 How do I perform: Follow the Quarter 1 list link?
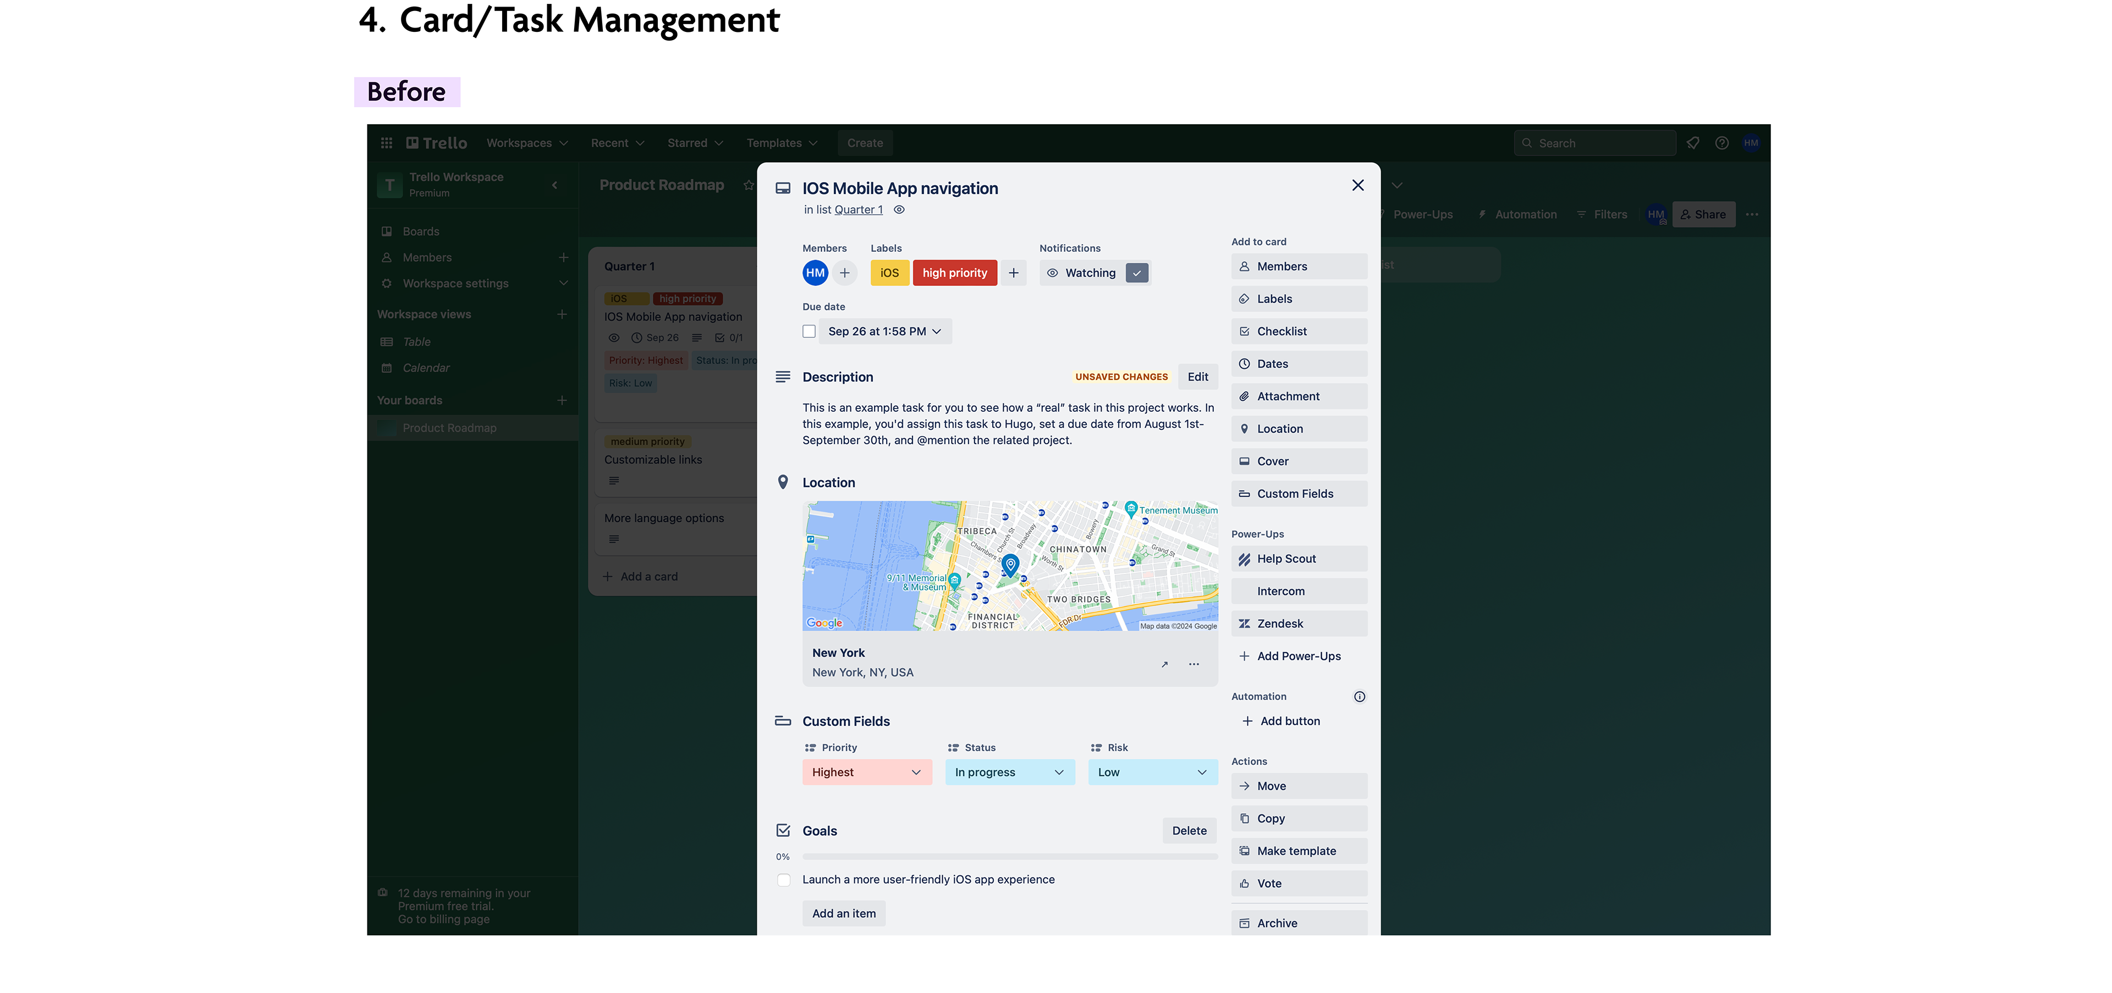(x=859, y=209)
